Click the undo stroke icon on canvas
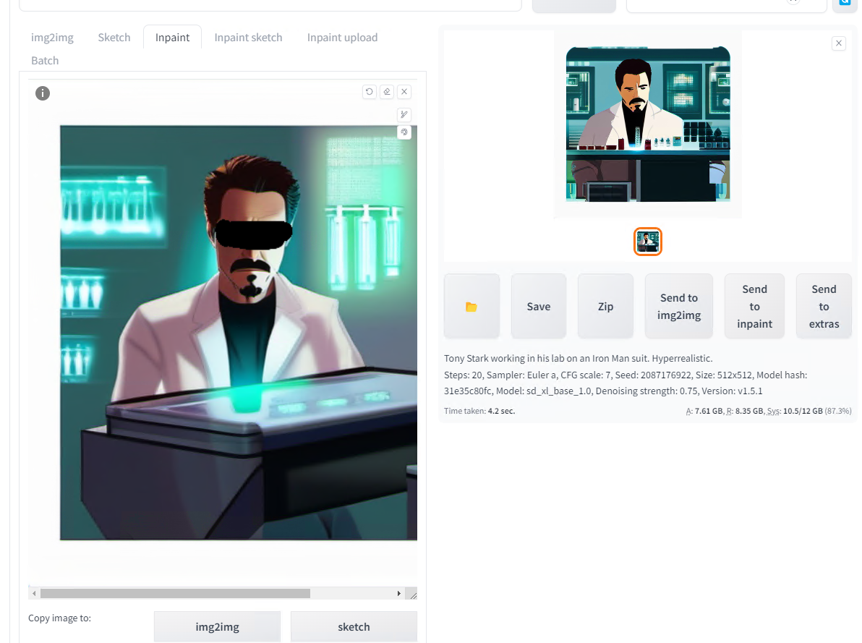 [370, 92]
